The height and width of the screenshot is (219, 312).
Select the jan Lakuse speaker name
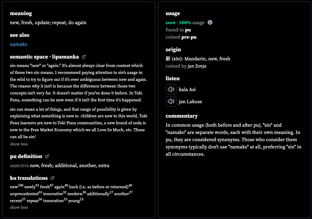click(190, 102)
